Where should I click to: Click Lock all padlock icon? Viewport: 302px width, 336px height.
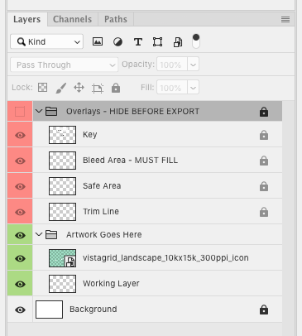[116, 88]
